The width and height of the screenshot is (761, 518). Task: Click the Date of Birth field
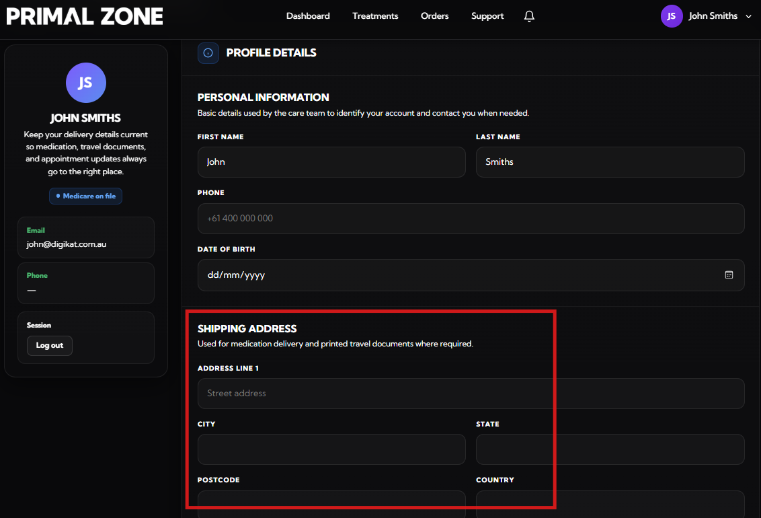point(457,275)
